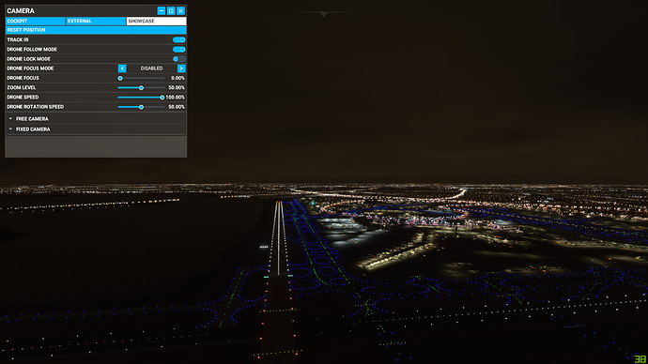Switch to the Cockpit camera tab
The height and width of the screenshot is (364, 648).
coord(35,21)
